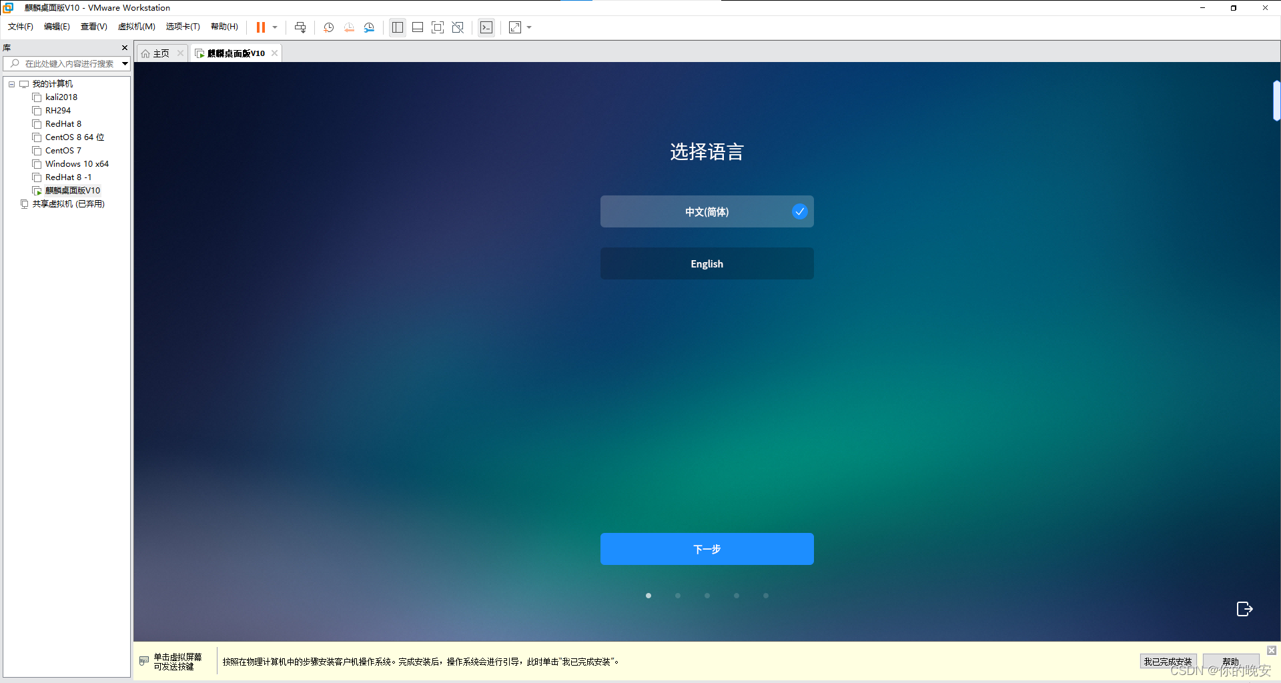Screen dimensions: 1281x683
Task: Click the running VM icon on tab
Action: (x=199, y=53)
